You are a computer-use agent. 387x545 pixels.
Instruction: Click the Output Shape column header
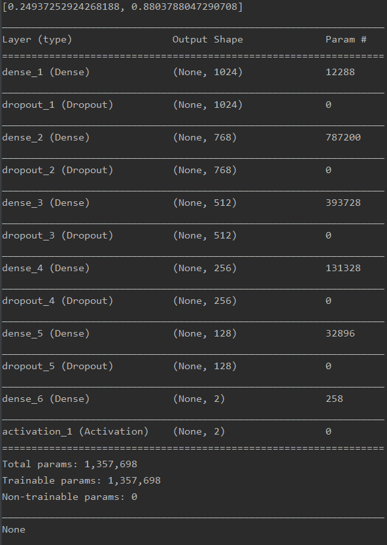click(x=208, y=40)
